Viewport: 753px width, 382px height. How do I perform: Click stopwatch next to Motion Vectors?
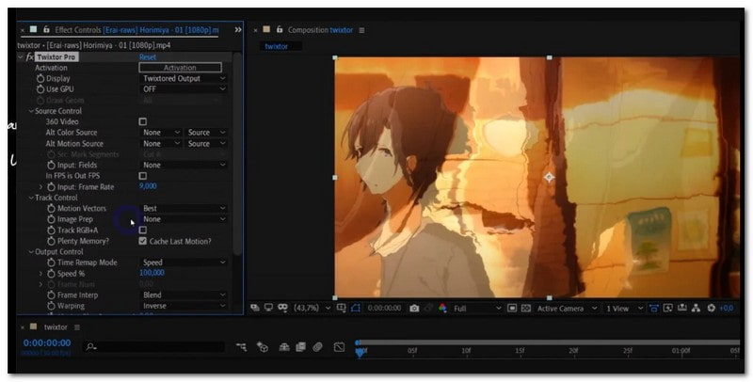point(52,208)
